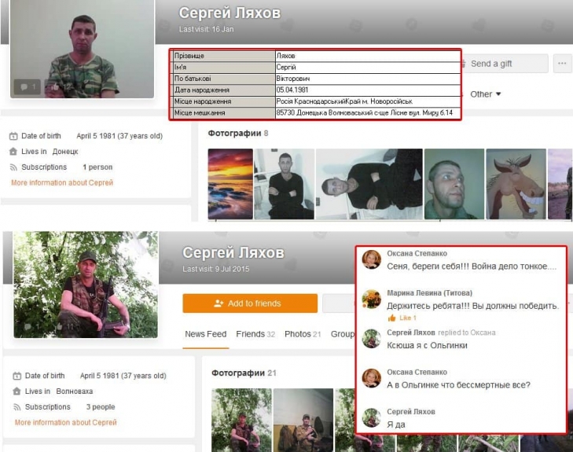
Task: Open More information link under Subscriptions 3 people
Action: coord(65,422)
